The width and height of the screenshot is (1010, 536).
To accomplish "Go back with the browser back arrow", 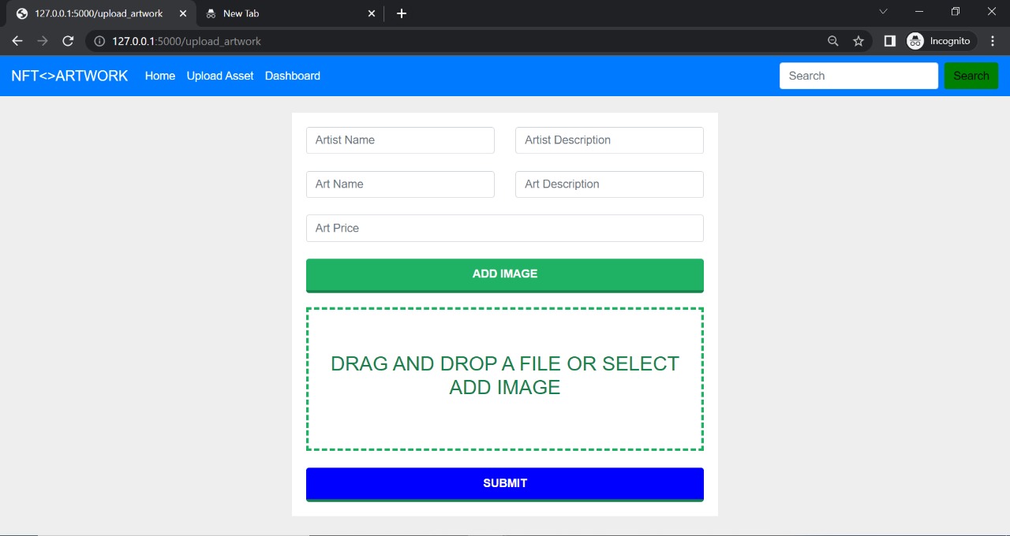I will (x=17, y=41).
